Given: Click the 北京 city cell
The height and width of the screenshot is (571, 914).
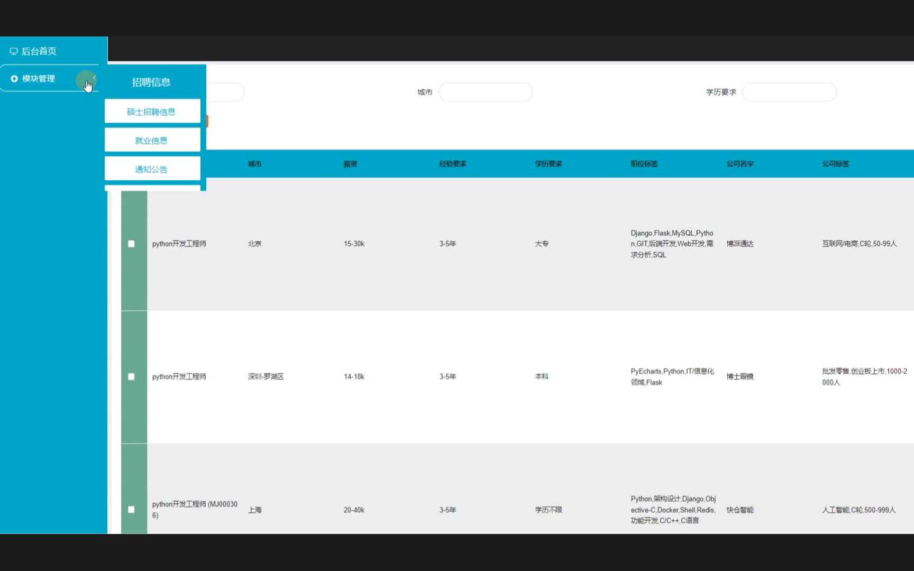Looking at the screenshot, I should pyautogui.click(x=255, y=244).
